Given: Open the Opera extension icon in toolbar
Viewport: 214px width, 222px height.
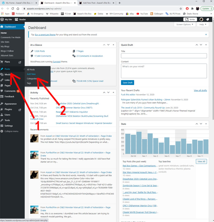Looking at the screenshot, I should [x=187, y=9].
